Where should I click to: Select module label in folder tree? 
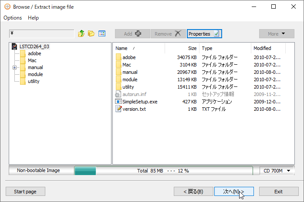pyautogui.click(x=35, y=74)
